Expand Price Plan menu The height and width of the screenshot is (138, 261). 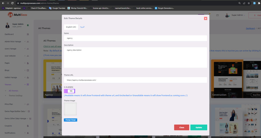(x=9, y=104)
